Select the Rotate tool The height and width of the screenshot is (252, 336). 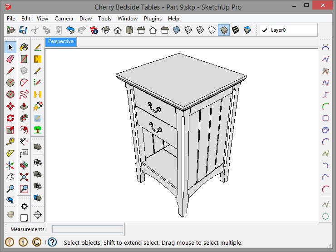[10, 118]
